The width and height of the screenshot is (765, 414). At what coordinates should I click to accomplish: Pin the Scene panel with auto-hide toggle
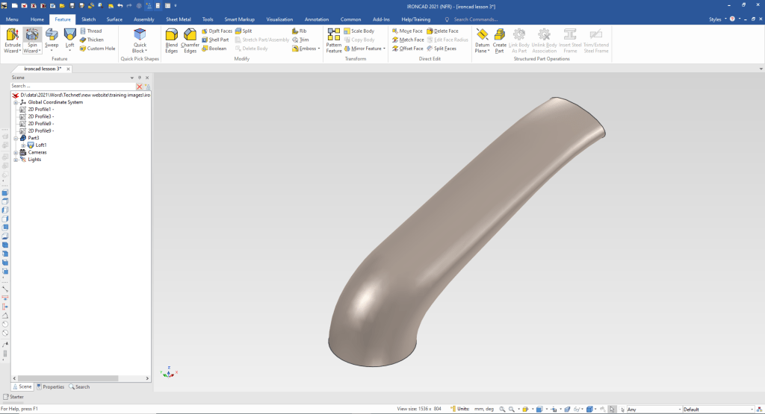pos(140,78)
